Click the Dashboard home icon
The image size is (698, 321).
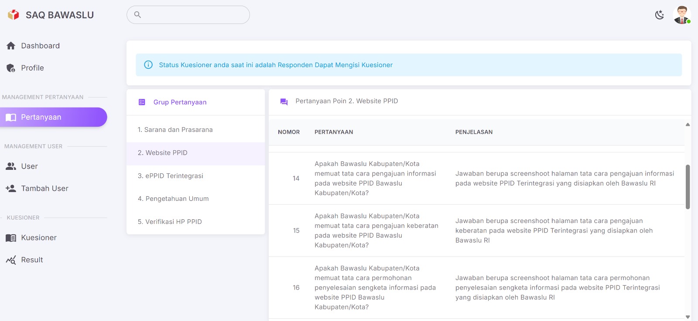11,46
